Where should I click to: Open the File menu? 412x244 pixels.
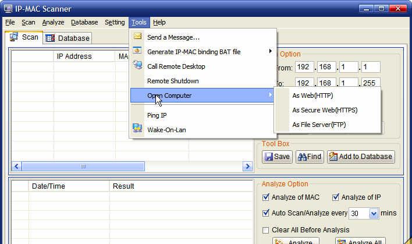10,22
